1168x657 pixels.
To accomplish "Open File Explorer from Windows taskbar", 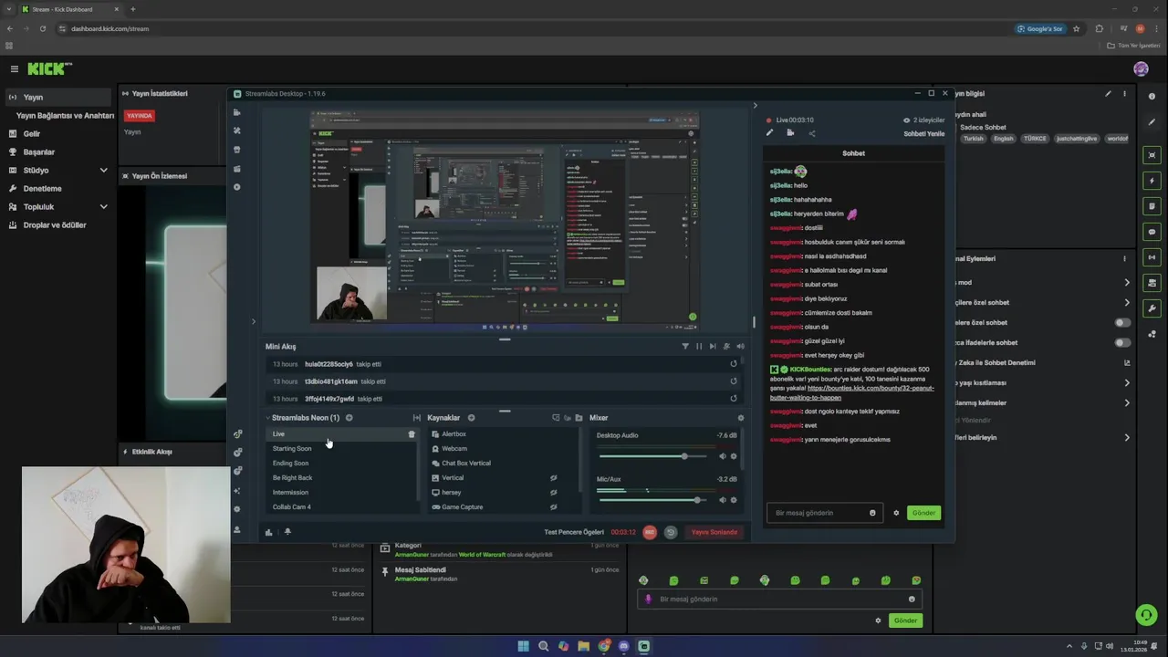I will coord(584,646).
